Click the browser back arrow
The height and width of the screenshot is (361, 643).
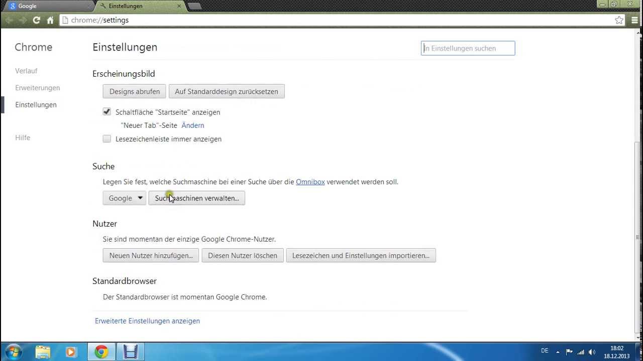pos(9,20)
